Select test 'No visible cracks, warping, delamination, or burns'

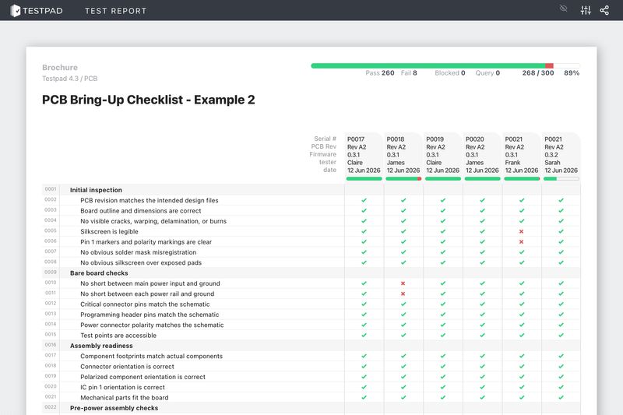[x=153, y=221]
